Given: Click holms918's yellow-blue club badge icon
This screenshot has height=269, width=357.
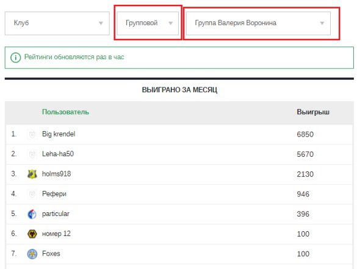Looking at the screenshot, I should point(32,174).
